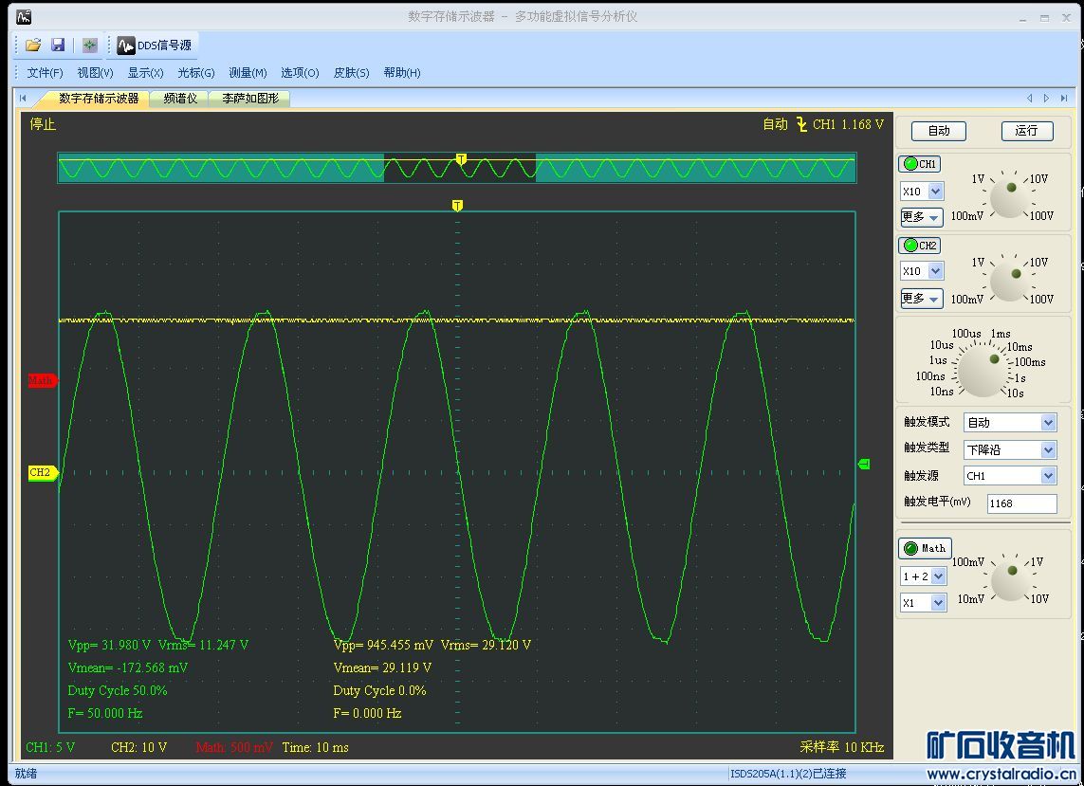The width and height of the screenshot is (1084, 786).
Task: Expand the 触发类型 trigger type dropdown
Action: 1048,449
